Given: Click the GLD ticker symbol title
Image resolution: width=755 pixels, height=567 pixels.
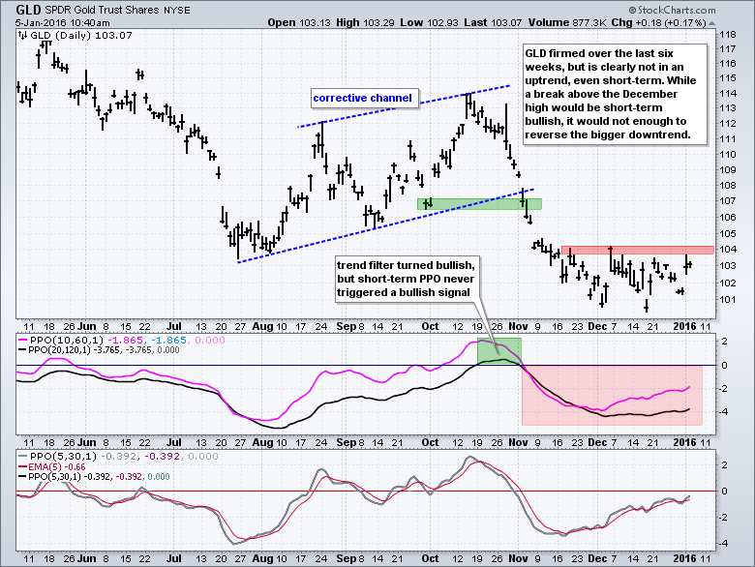Looking at the screenshot, I should pyautogui.click(x=28, y=10).
